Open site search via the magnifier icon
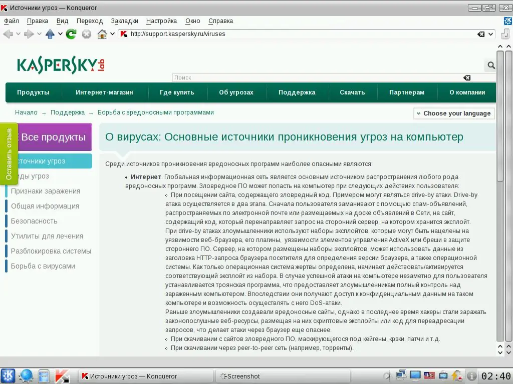Viewport: 513px width, 384px height. [491, 65]
